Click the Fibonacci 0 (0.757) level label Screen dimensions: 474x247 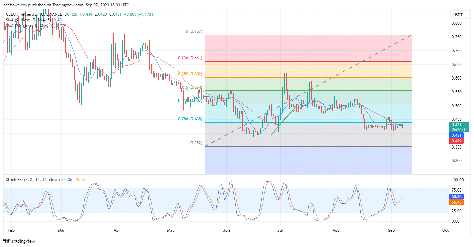point(194,31)
